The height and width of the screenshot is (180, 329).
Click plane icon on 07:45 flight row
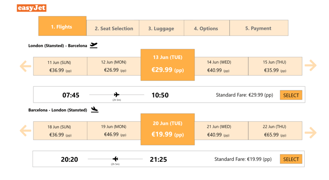[x=117, y=94]
